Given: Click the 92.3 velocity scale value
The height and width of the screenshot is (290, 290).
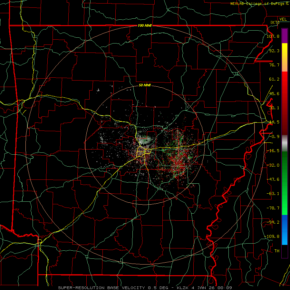Looking at the screenshot, I should [x=274, y=51].
